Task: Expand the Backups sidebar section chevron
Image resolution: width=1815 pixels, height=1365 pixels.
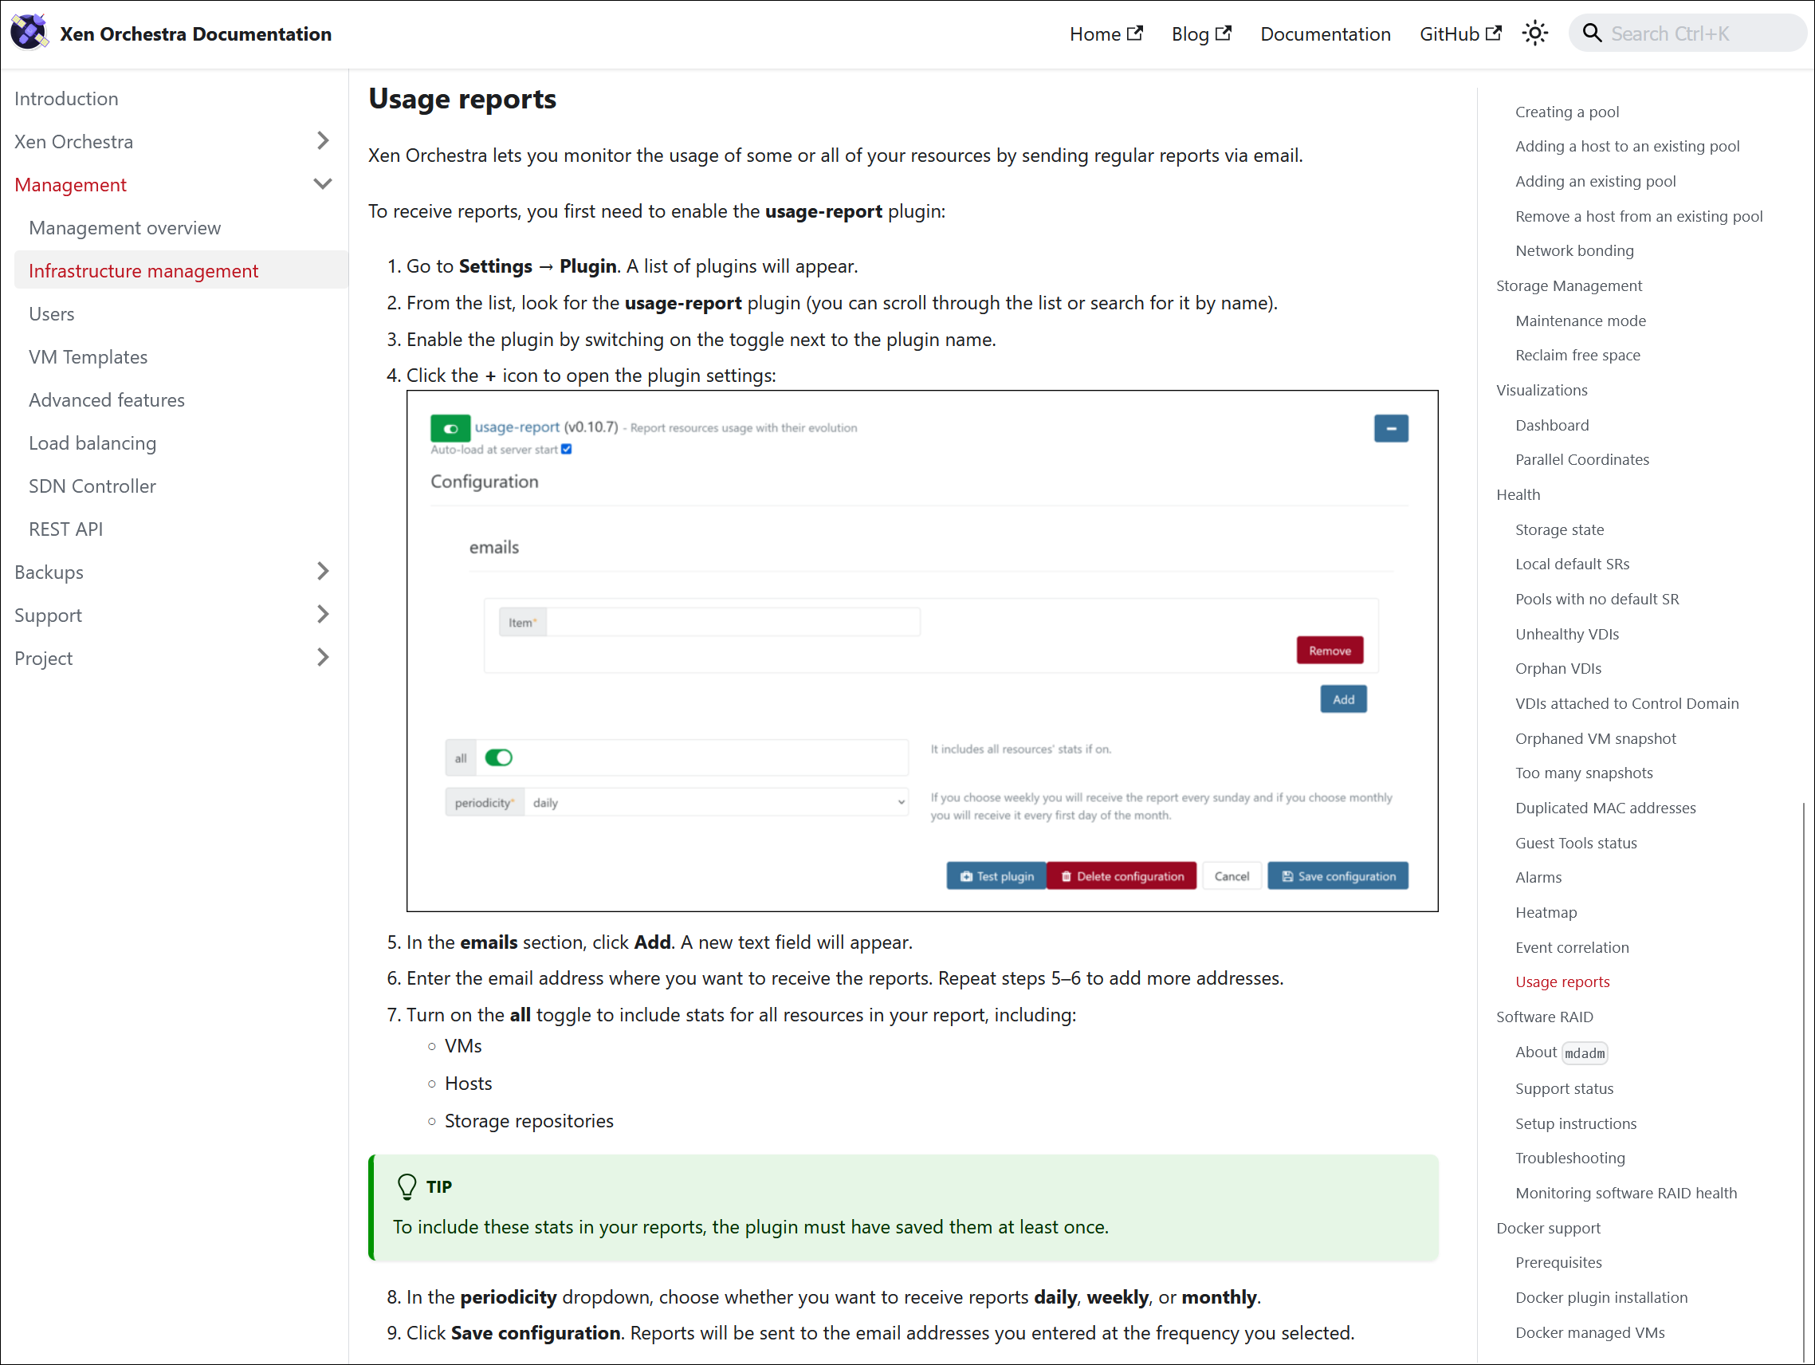Action: [x=323, y=572]
